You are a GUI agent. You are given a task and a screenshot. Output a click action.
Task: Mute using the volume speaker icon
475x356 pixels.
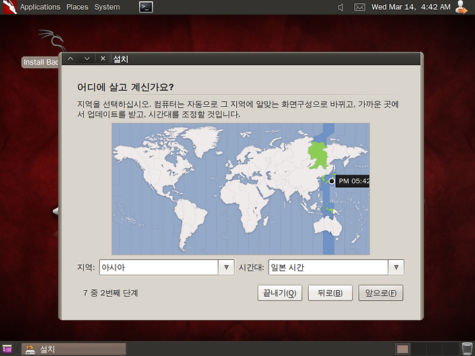pyautogui.click(x=340, y=7)
